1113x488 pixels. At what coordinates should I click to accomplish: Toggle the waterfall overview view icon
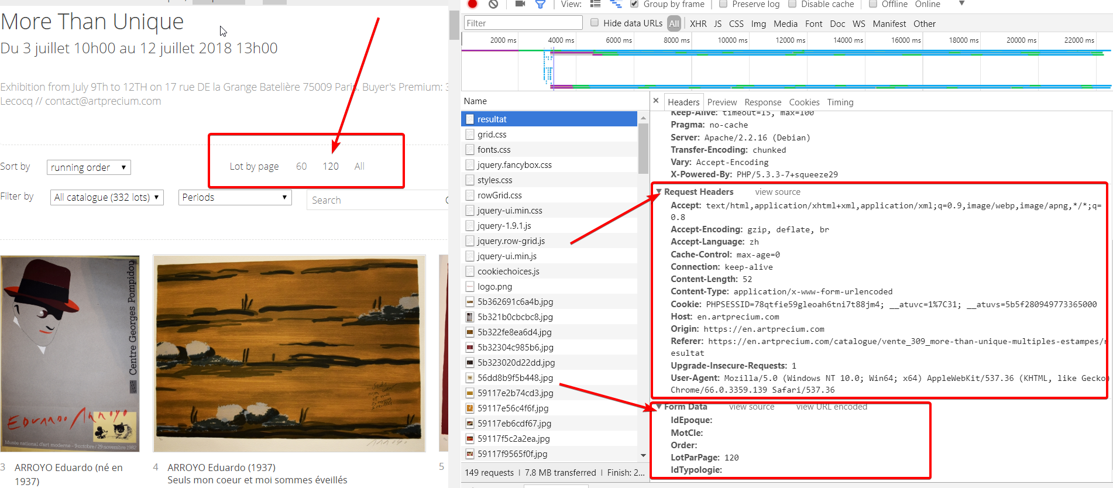(616, 4)
